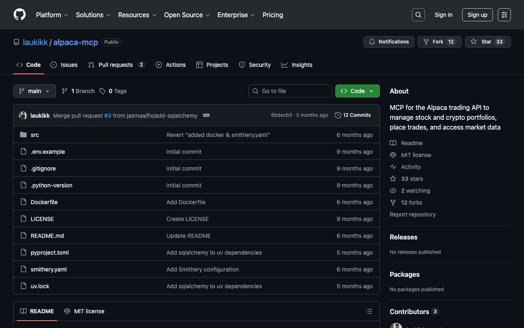Open README outline list icon
The height and width of the screenshot is (328, 524).
click(369, 311)
